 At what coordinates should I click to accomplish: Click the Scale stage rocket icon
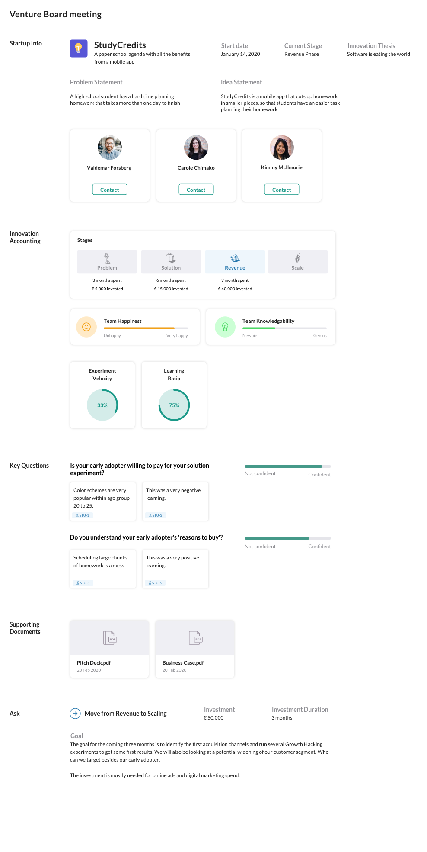(297, 258)
